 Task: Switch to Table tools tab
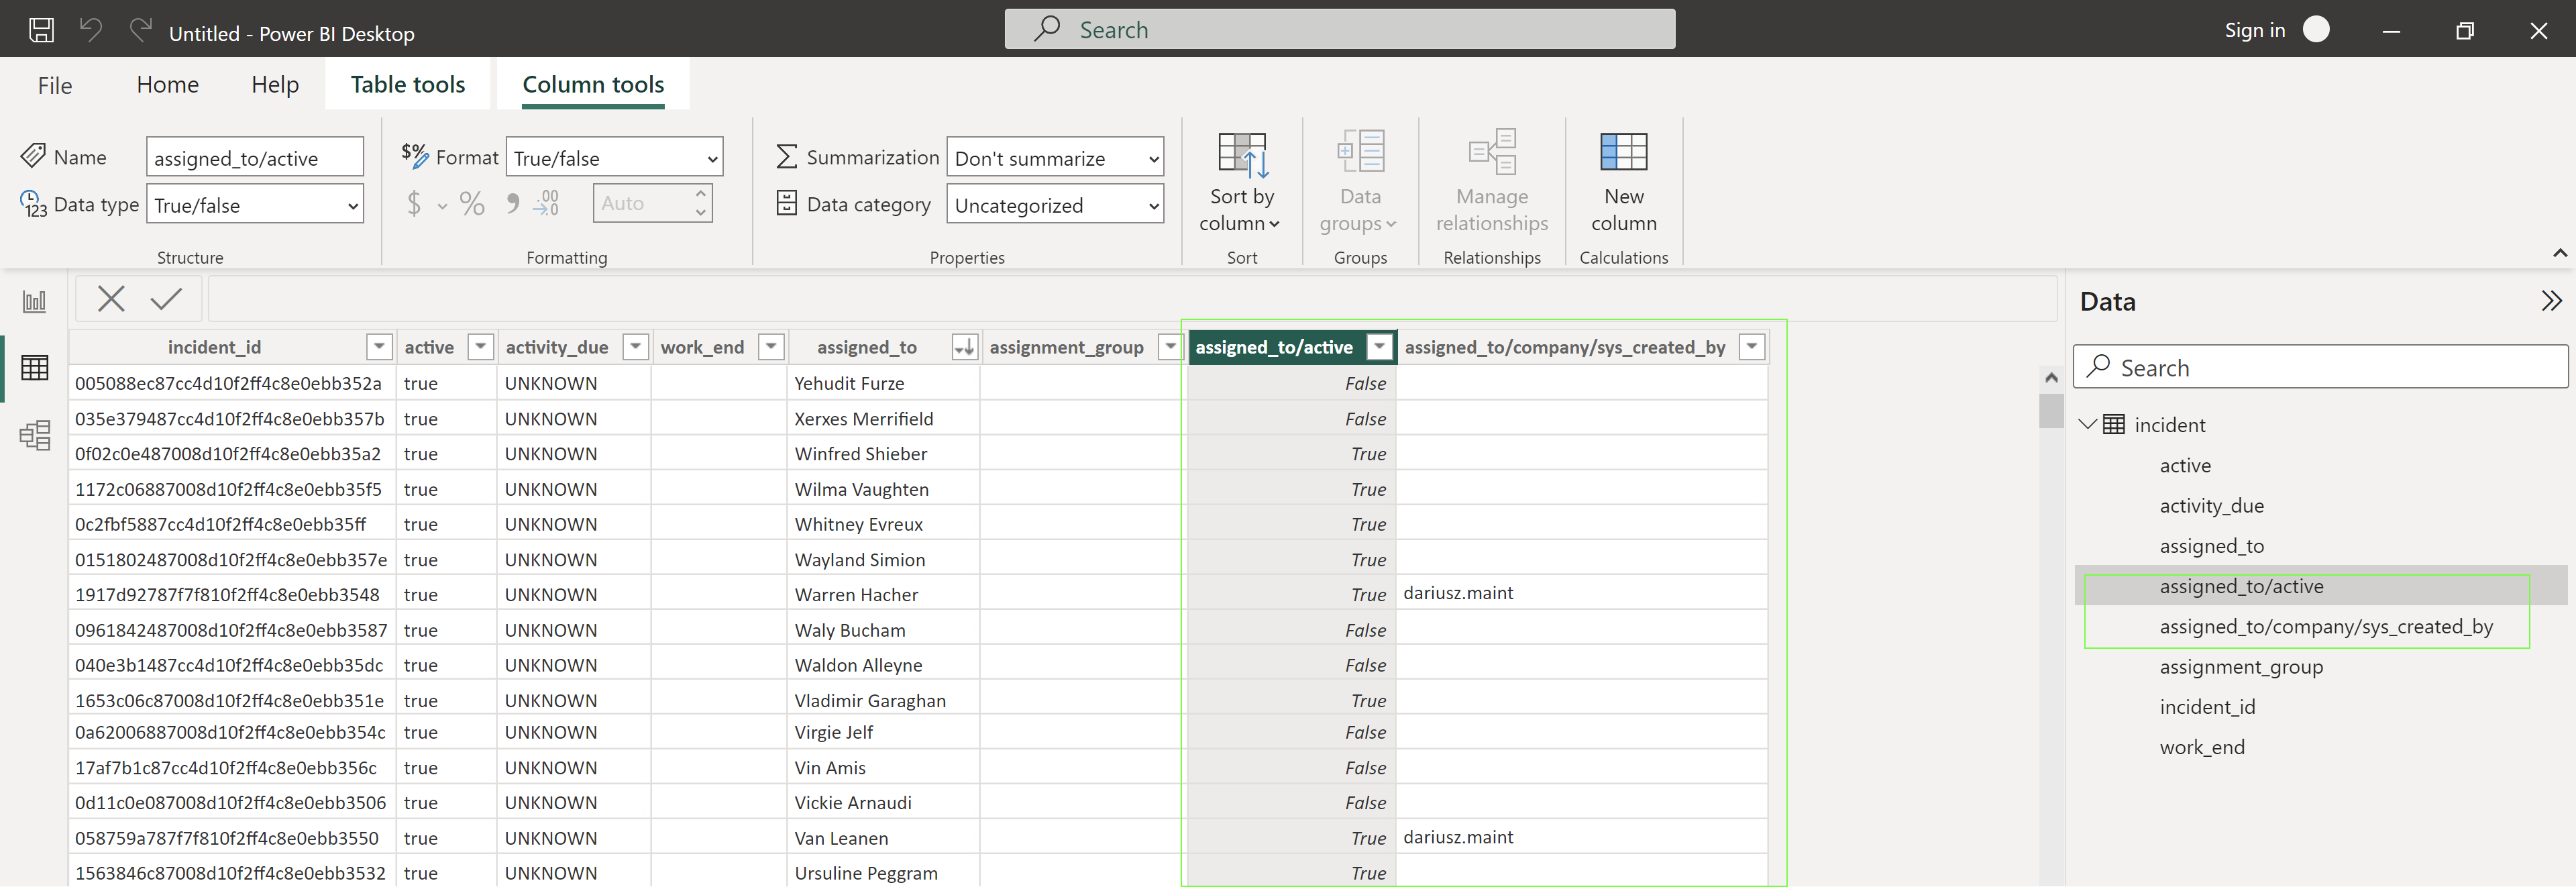[x=407, y=85]
